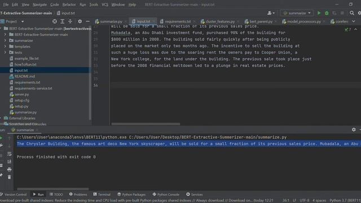Clear all Run console output trash icon
Screen dimensions: 361x203
(x=9, y=177)
